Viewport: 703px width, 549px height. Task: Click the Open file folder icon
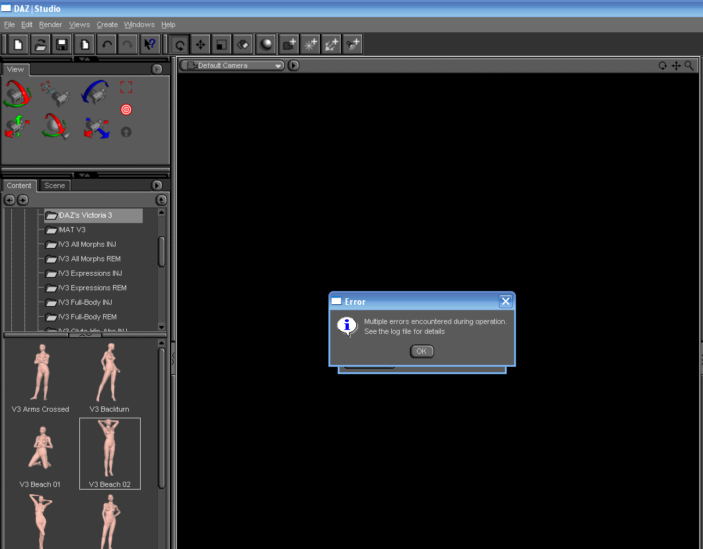pos(40,44)
